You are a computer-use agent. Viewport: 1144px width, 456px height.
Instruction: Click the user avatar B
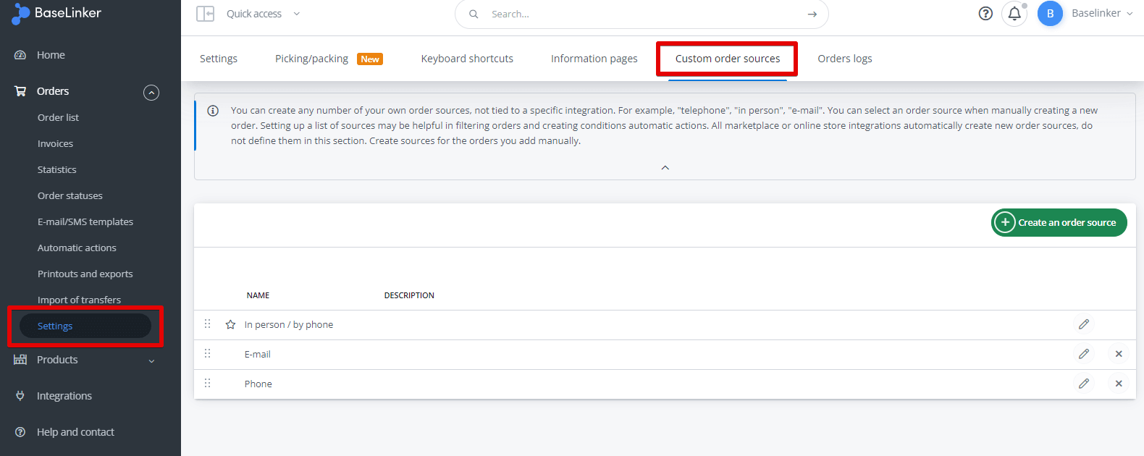pos(1050,13)
